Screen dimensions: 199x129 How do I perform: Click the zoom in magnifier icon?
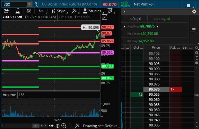coord(64,125)
